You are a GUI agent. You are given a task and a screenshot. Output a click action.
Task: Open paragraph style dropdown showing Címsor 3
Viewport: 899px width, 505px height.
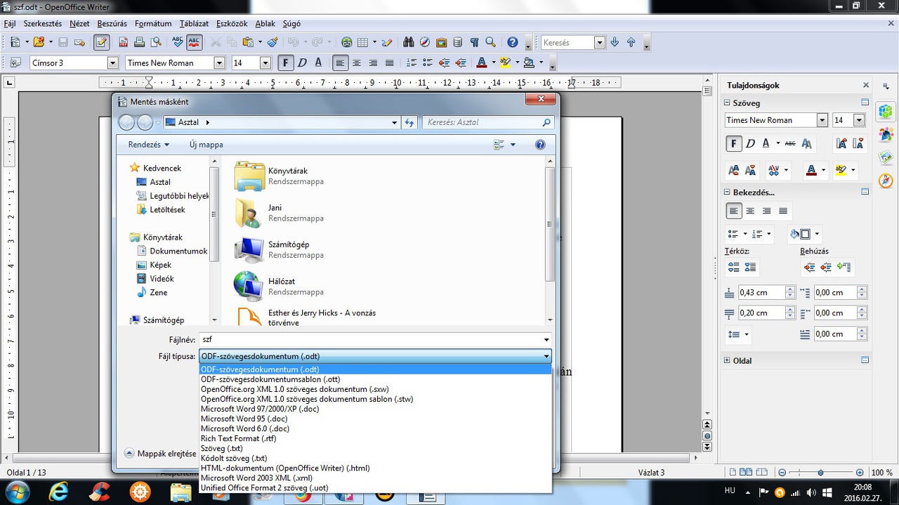coord(112,63)
